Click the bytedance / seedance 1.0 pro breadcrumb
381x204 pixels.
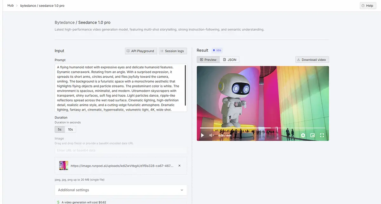[x=42, y=6]
